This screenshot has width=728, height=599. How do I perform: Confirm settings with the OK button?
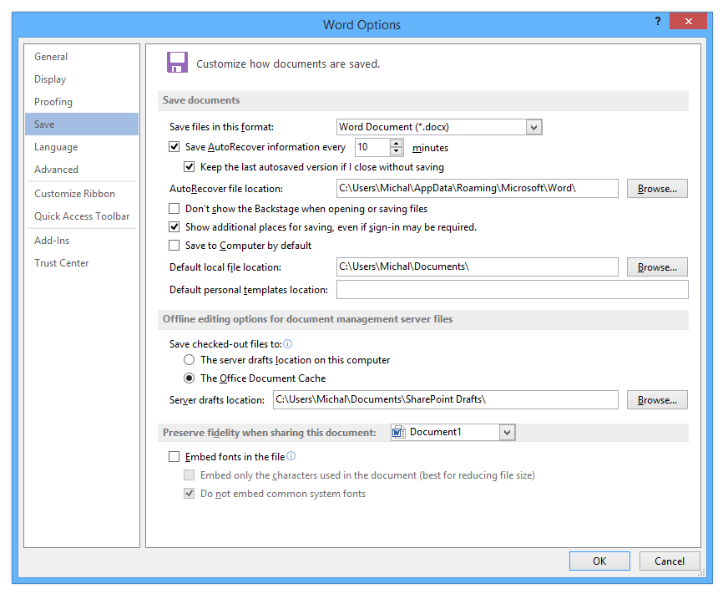coord(599,561)
